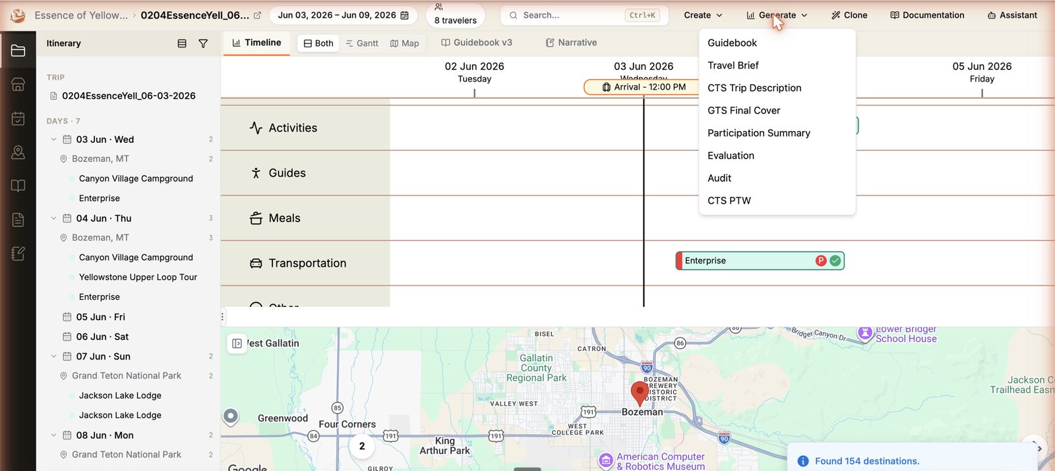The image size is (1055, 471).
Task: Choose Audit from Generate menu
Action: pos(777,178)
